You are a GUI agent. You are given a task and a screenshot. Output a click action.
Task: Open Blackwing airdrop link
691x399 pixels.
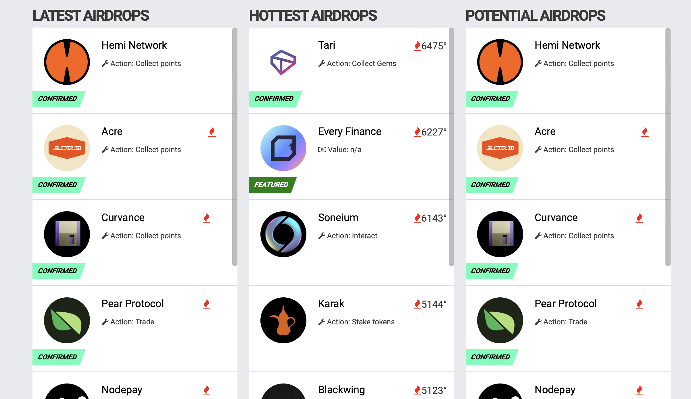(x=341, y=390)
